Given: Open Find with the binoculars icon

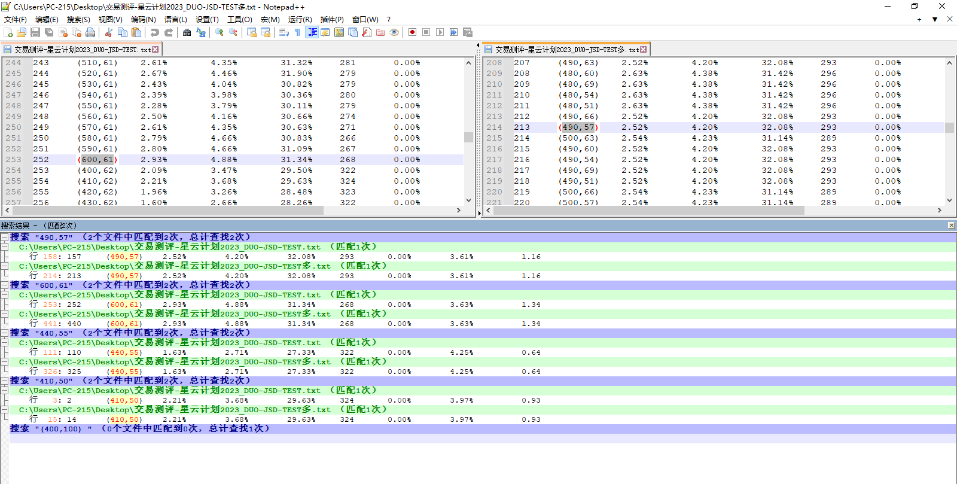Looking at the screenshot, I should coord(187,32).
